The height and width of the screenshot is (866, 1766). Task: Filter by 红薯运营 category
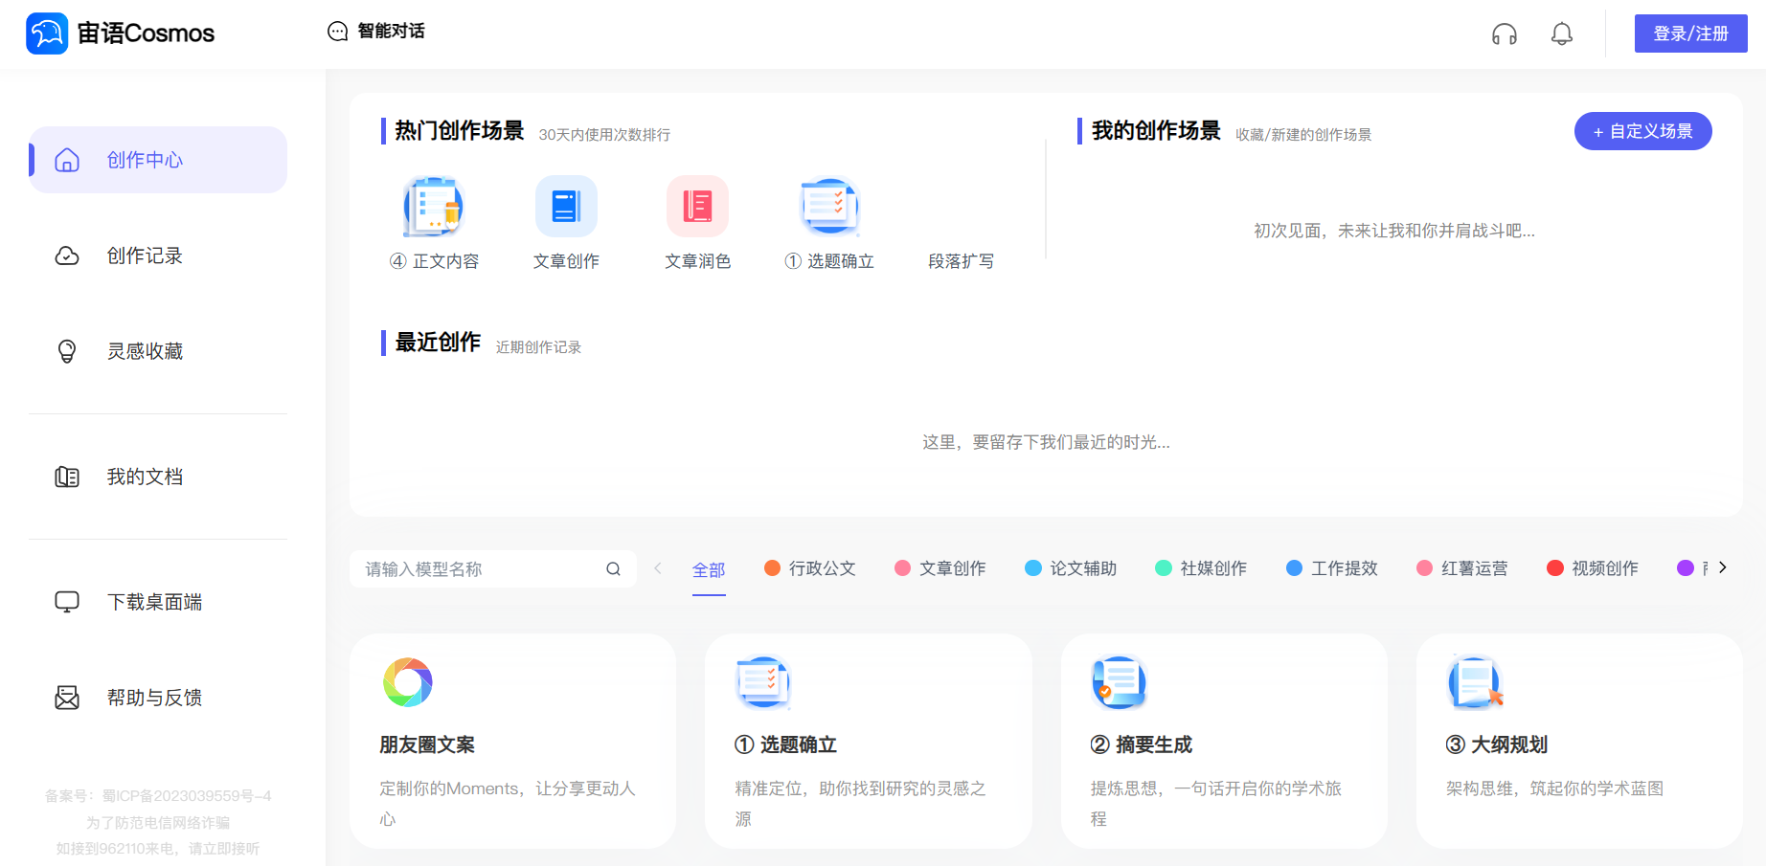pyautogui.click(x=1462, y=568)
